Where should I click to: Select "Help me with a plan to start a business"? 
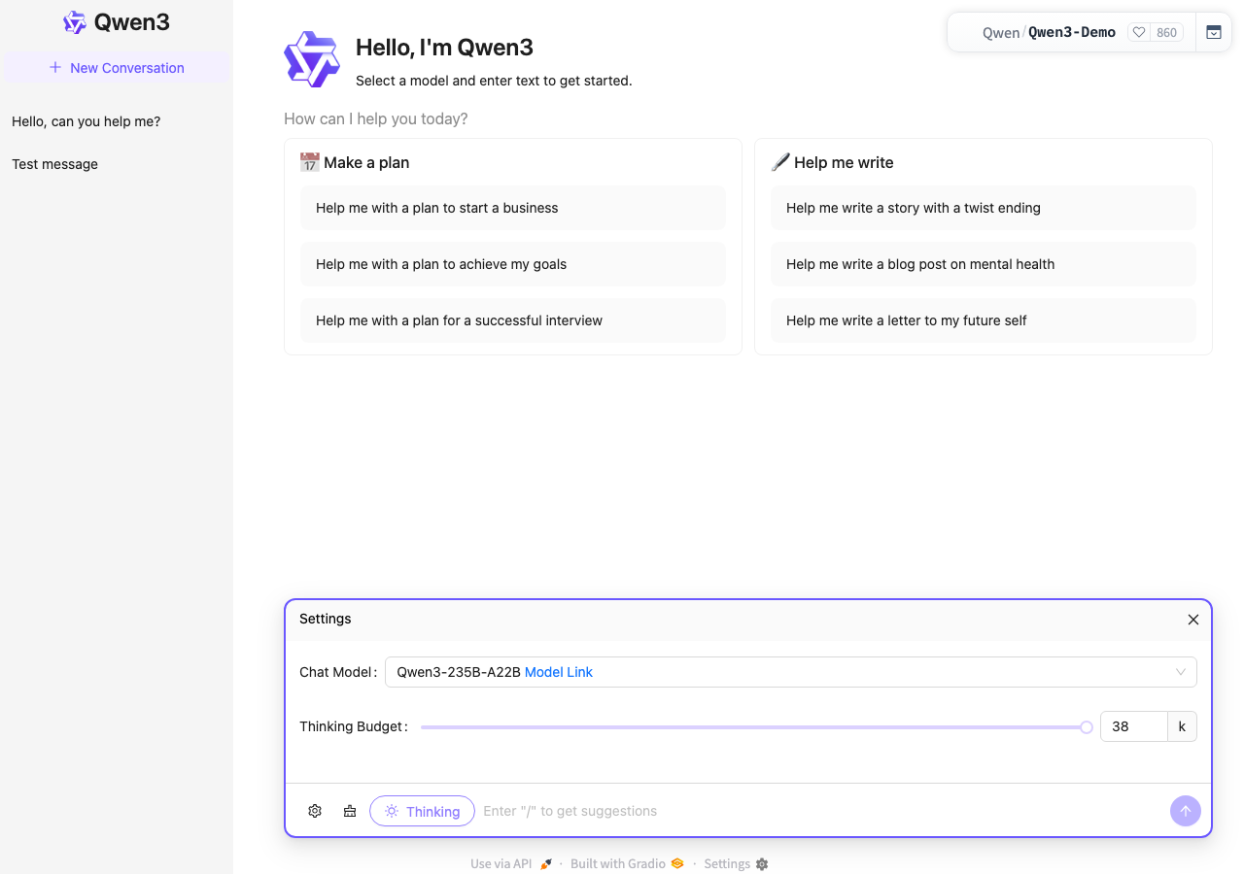[513, 208]
